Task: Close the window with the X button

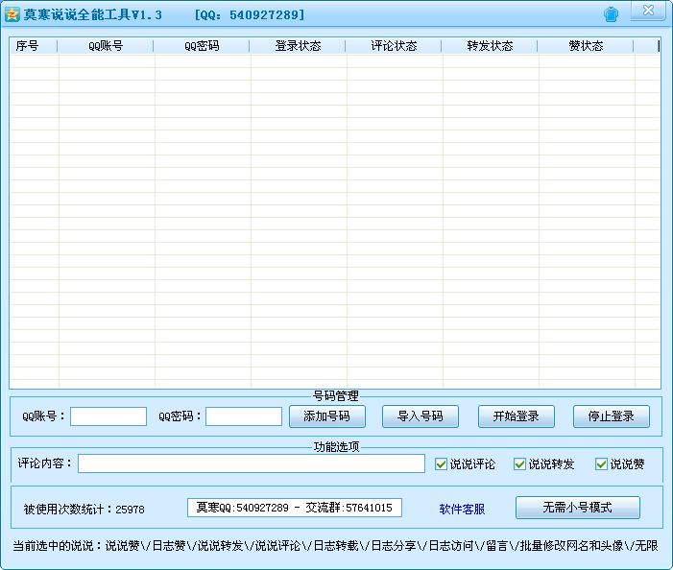Action: (648, 11)
